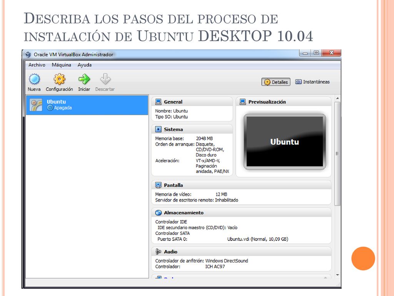Click 'Servidor de escritorio remoto: Inhabilitado' text
This screenshot has width=394, height=296.
pyautogui.click(x=197, y=200)
